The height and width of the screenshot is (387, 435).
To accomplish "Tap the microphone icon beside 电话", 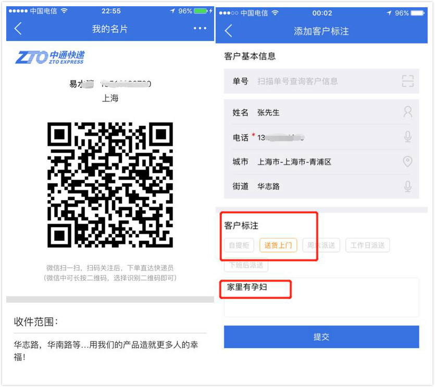I will (407, 137).
